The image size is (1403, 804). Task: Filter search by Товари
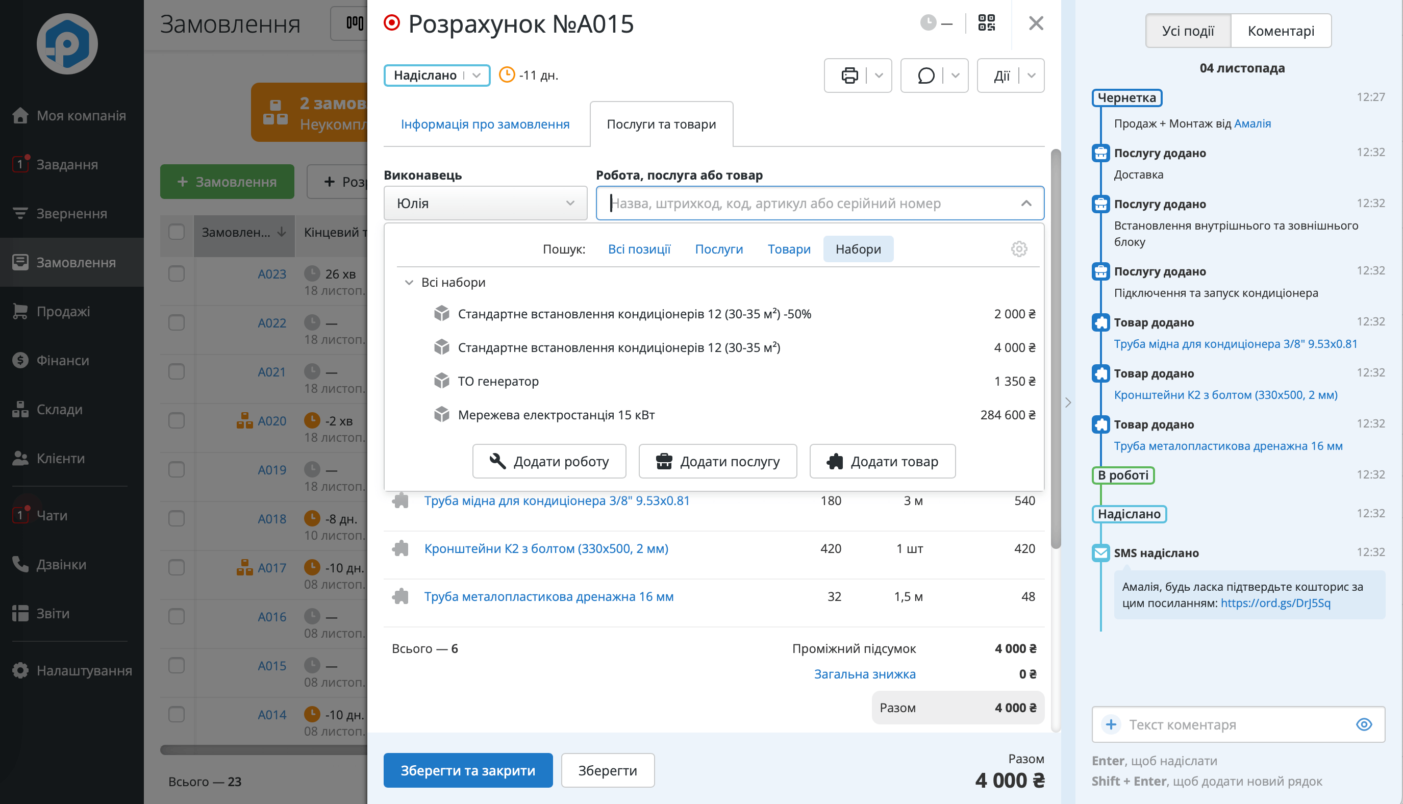[x=788, y=249]
